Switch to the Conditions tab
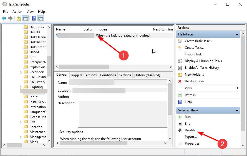 108,75
